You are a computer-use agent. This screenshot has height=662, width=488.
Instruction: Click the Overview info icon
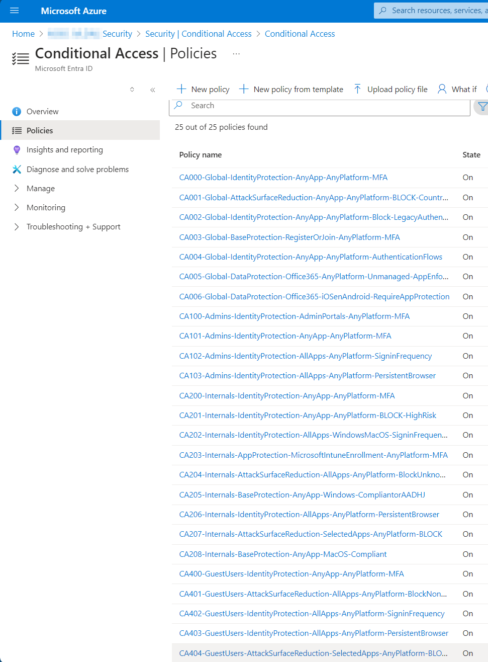[17, 112]
